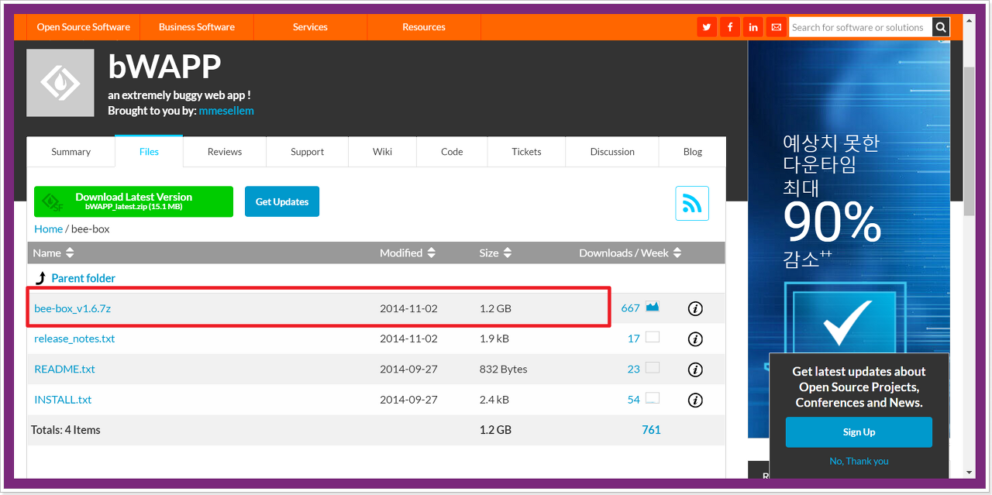This screenshot has height=495, width=992.
Task: Open the Twitter social icon
Action: [706, 27]
